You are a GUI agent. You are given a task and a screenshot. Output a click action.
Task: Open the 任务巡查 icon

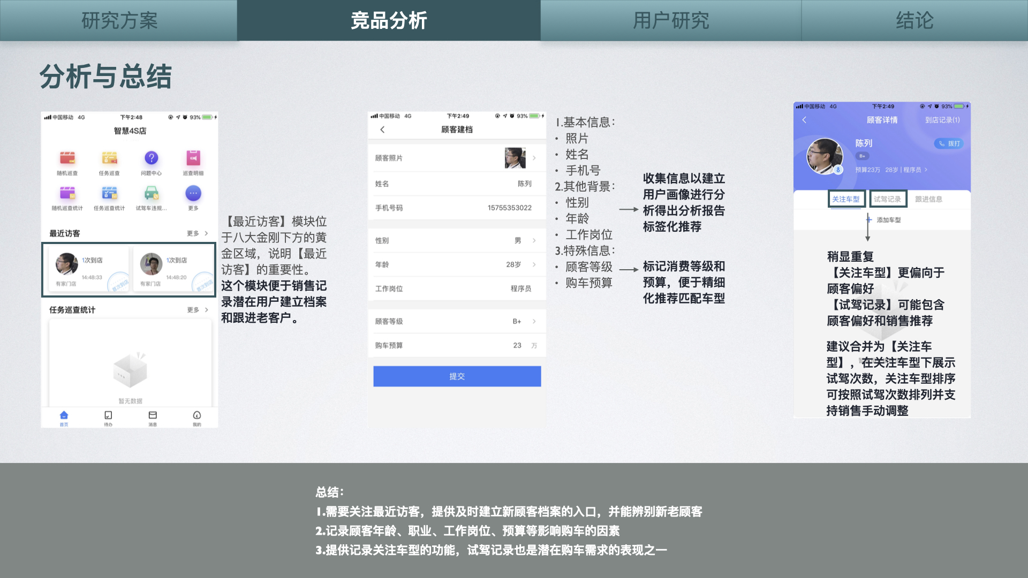[109, 158]
